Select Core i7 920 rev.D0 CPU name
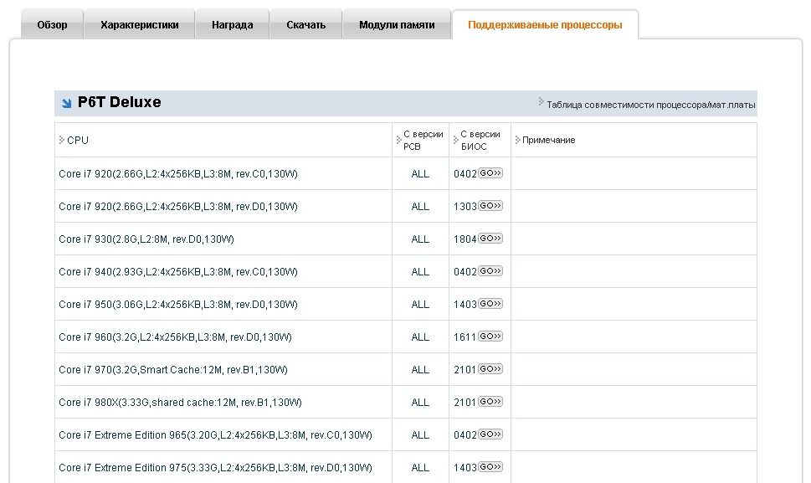811x483 pixels. point(178,206)
